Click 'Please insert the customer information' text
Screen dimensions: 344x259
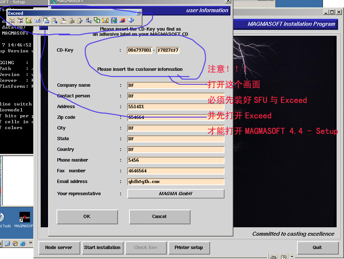[x=140, y=69]
